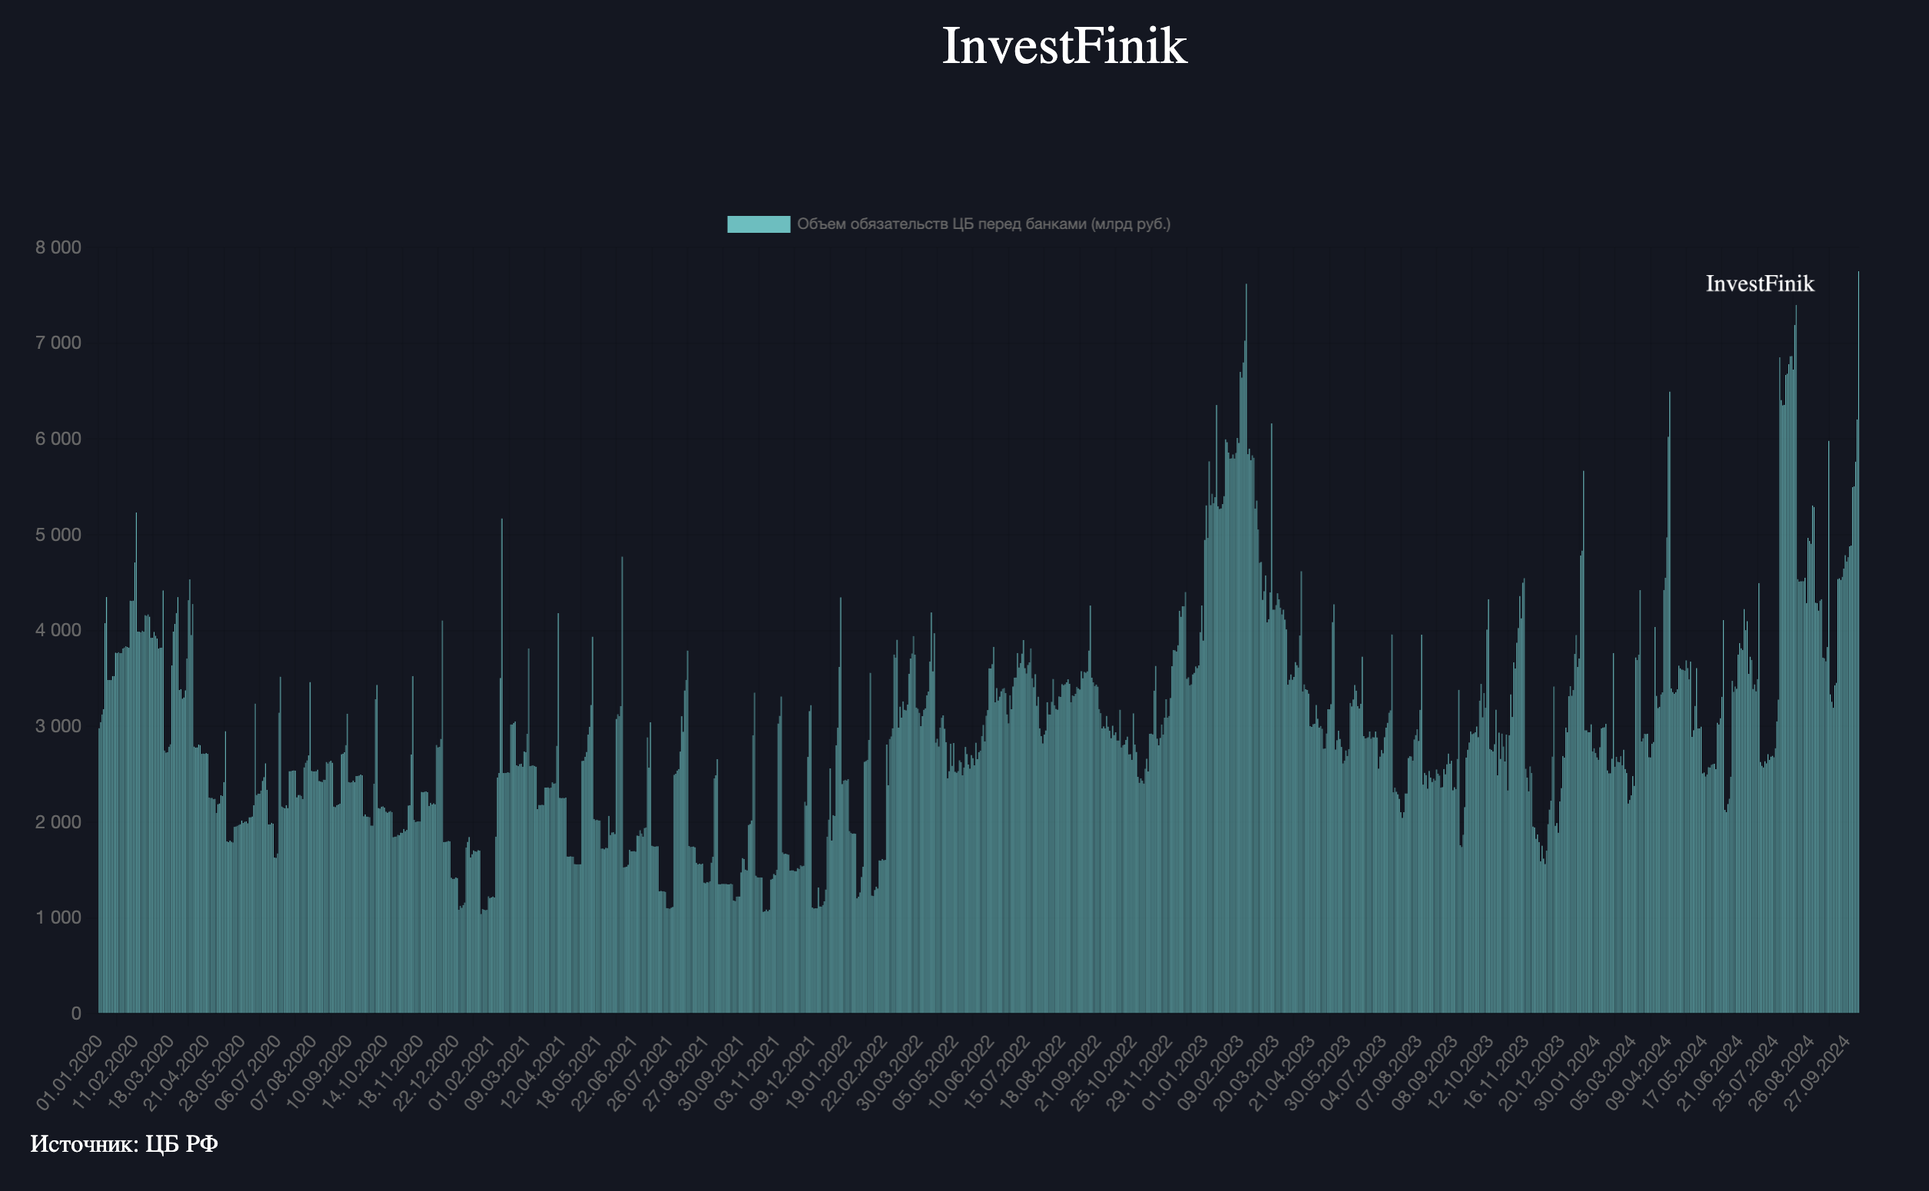Click the "30.03.2022" x-axis date label
Image resolution: width=1929 pixels, height=1191 pixels.
tap(891, 1073)
